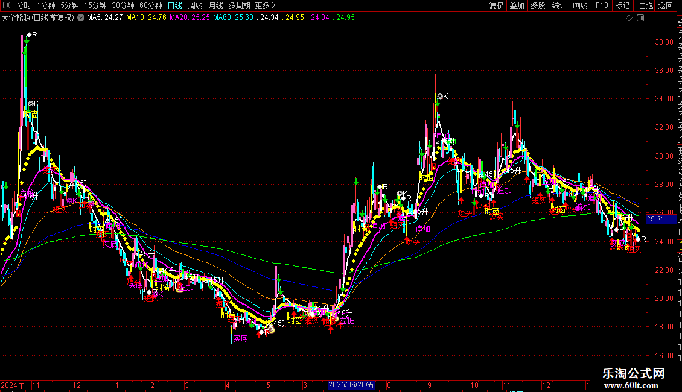Image resolution: width=682 pixels, height=392 pixels.
Task: Open the 统计 statistics tool
Action: (559, 6)
